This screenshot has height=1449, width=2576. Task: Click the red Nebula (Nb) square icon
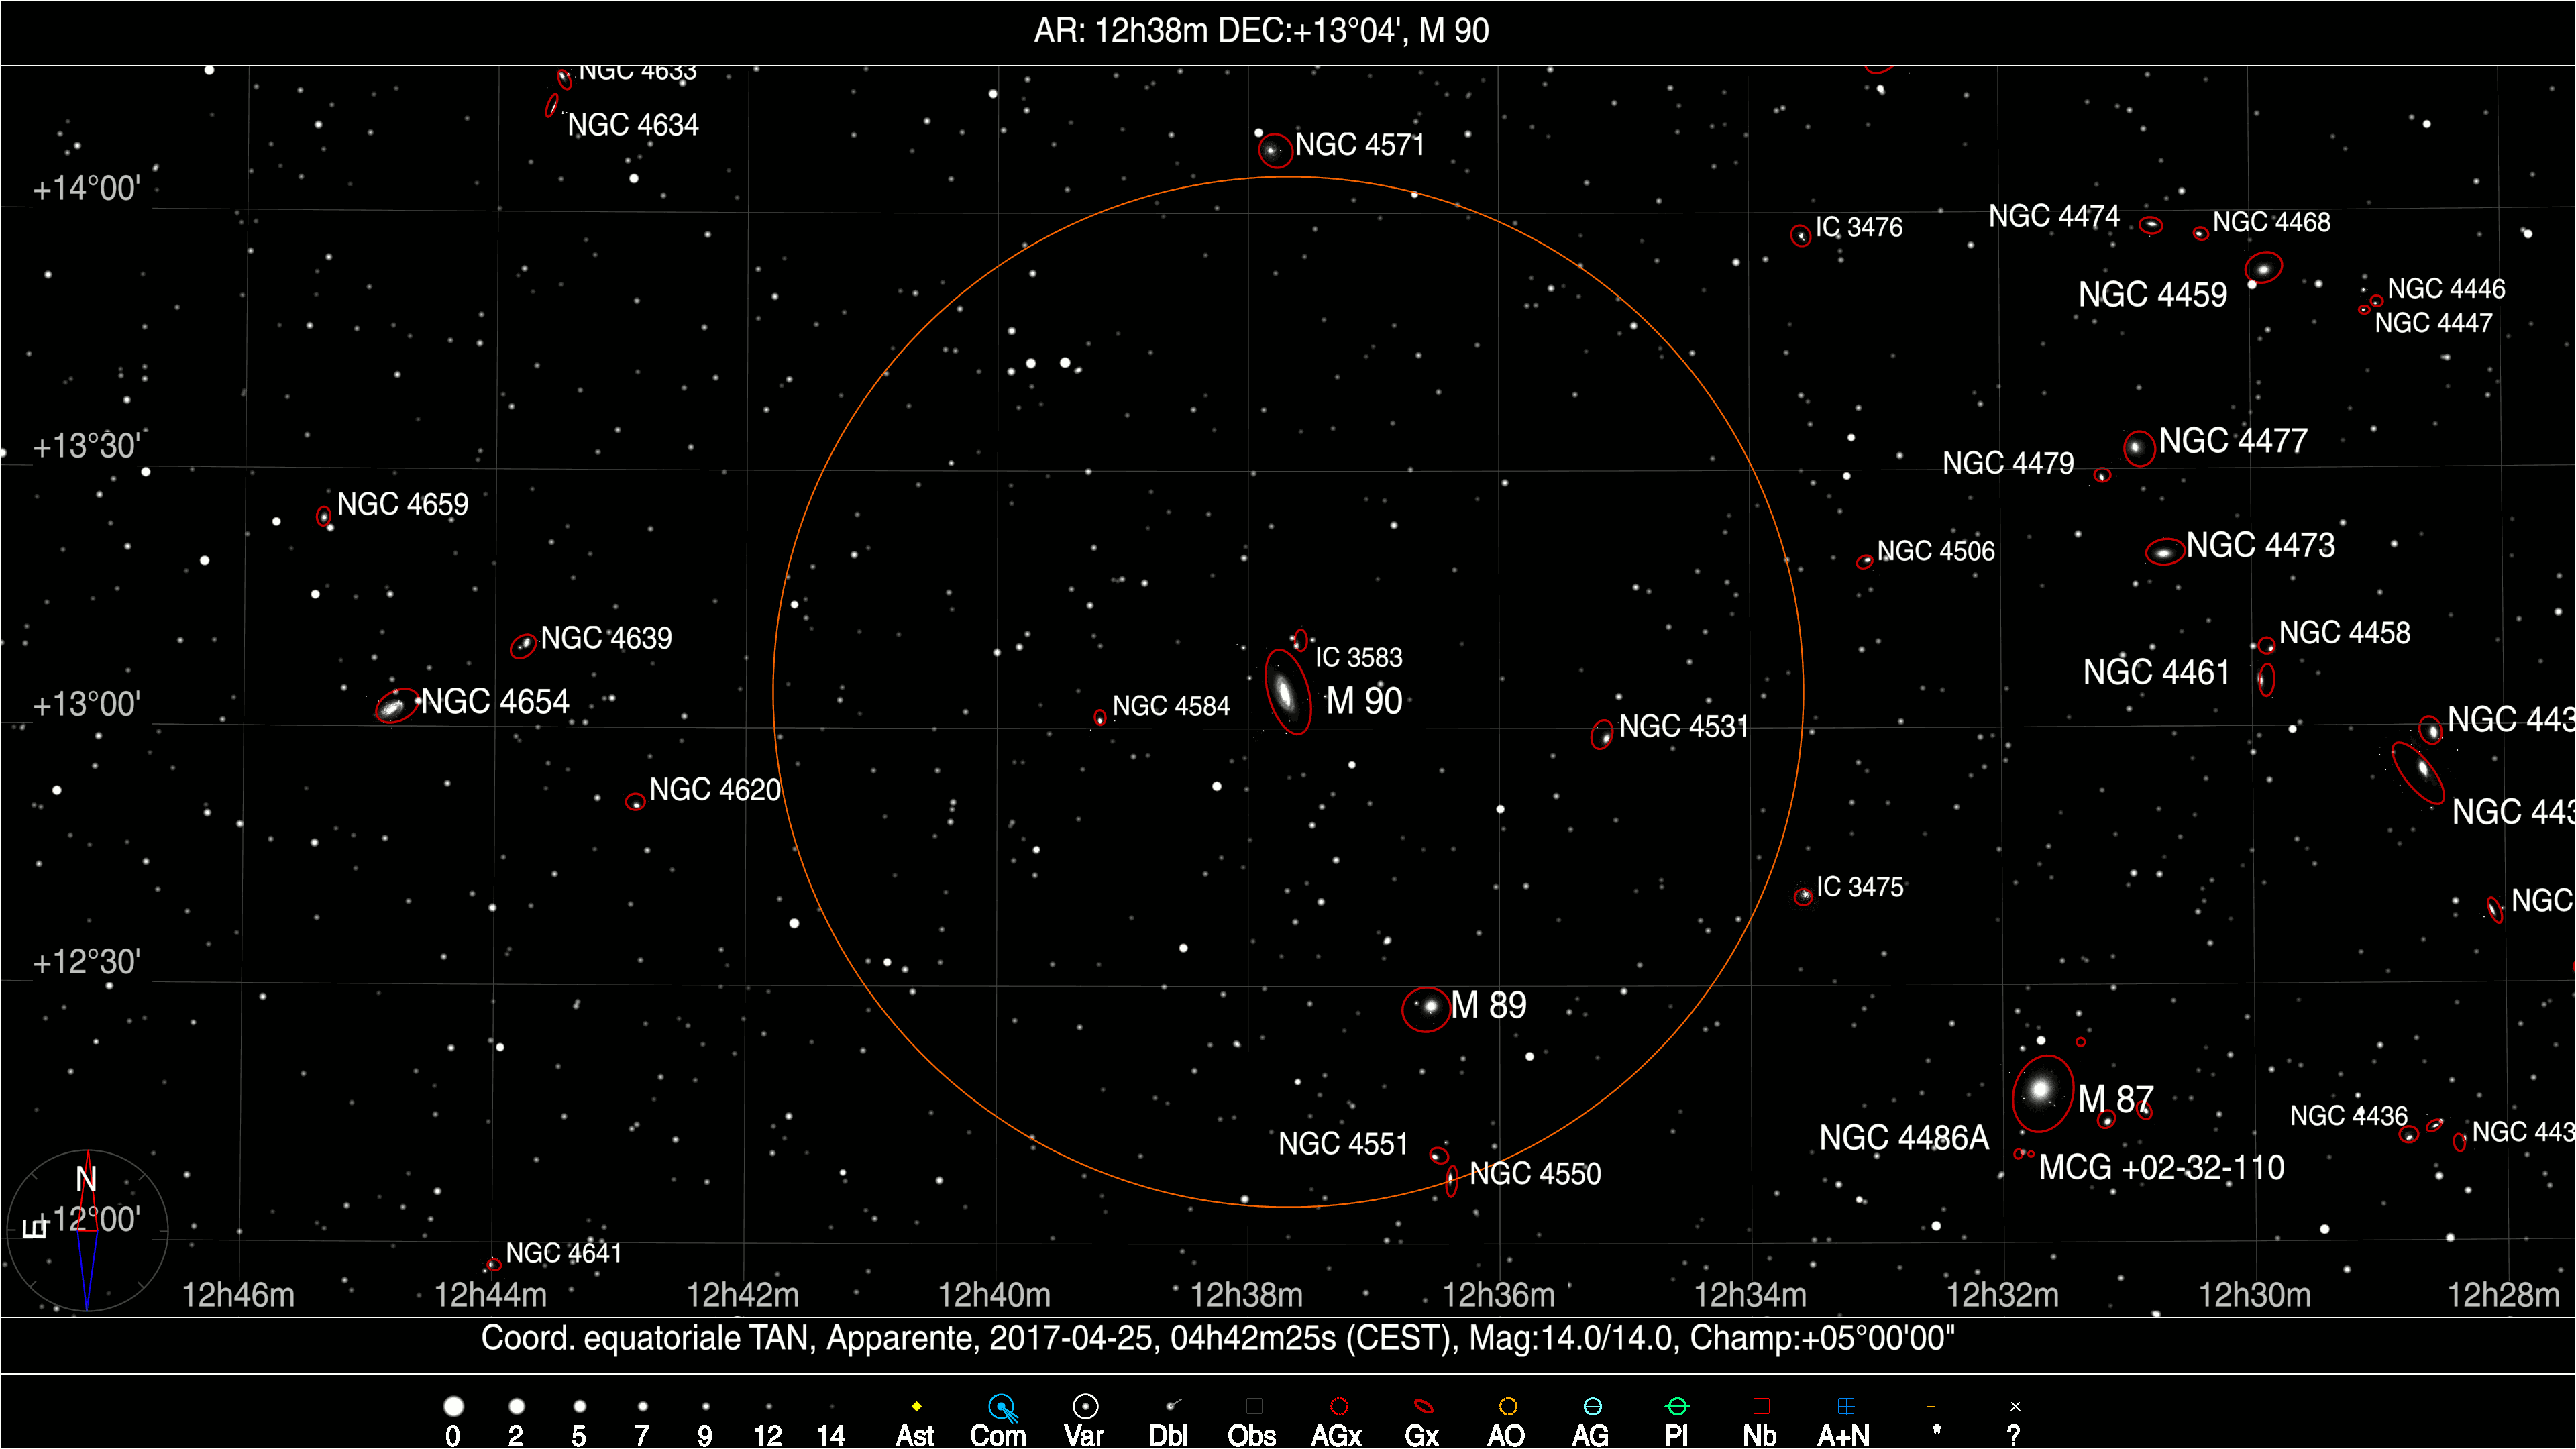pos(1761,1407)
